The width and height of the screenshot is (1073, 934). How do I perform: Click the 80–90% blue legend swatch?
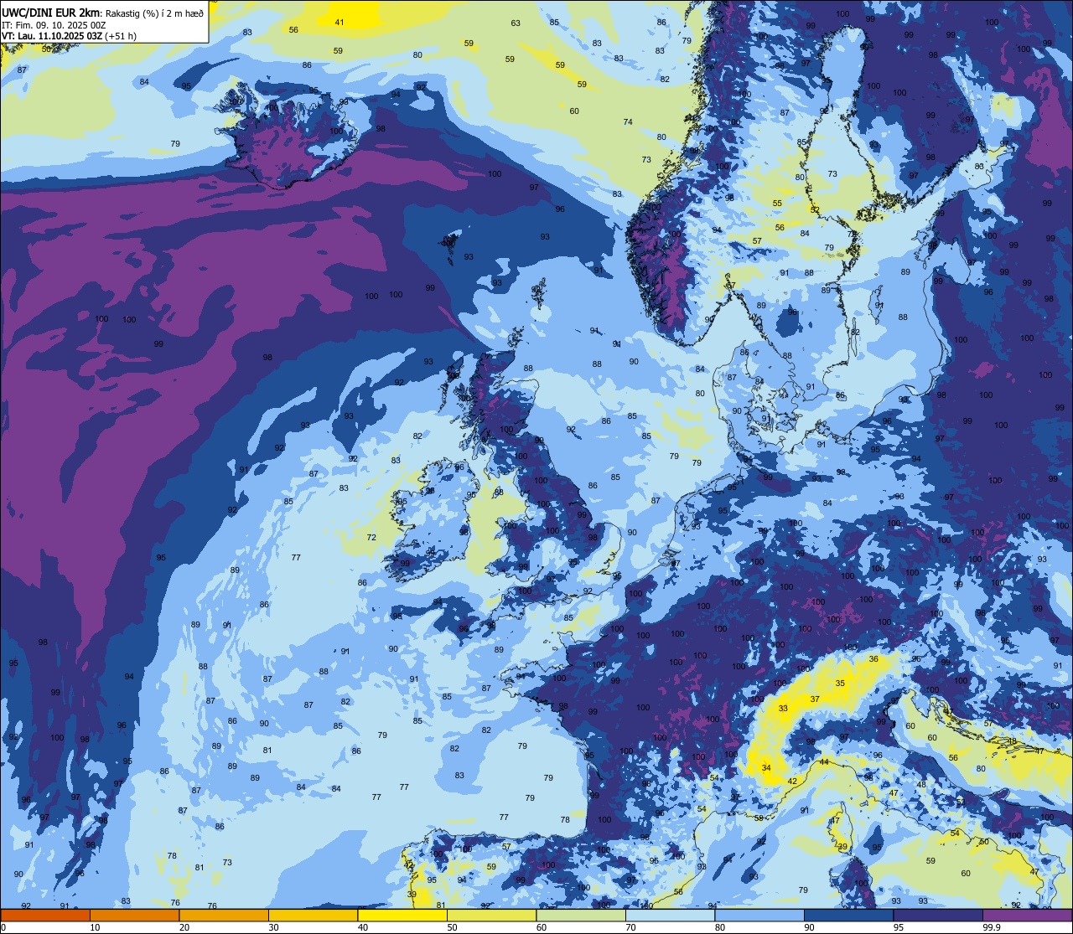pos(759,915)
